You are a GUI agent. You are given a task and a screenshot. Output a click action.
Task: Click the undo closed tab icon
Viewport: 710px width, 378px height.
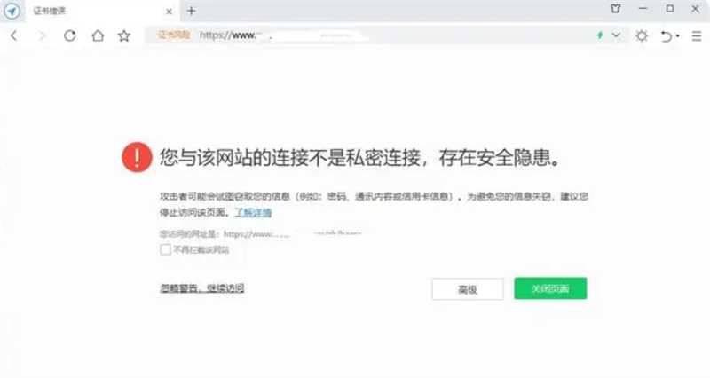pos(667,36)
